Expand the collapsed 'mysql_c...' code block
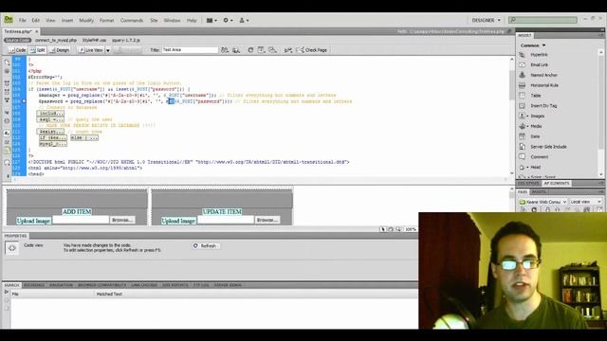The image size is (607, 341). pos(53,144)
